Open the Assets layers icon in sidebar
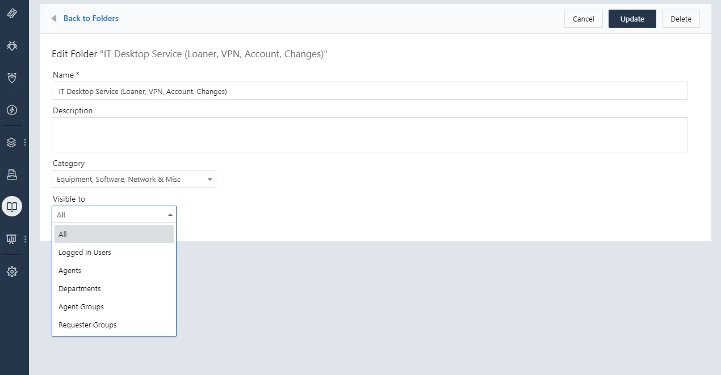Image resolution: width=721 pixels, height=375 pixels. click(x=12, y=142)
